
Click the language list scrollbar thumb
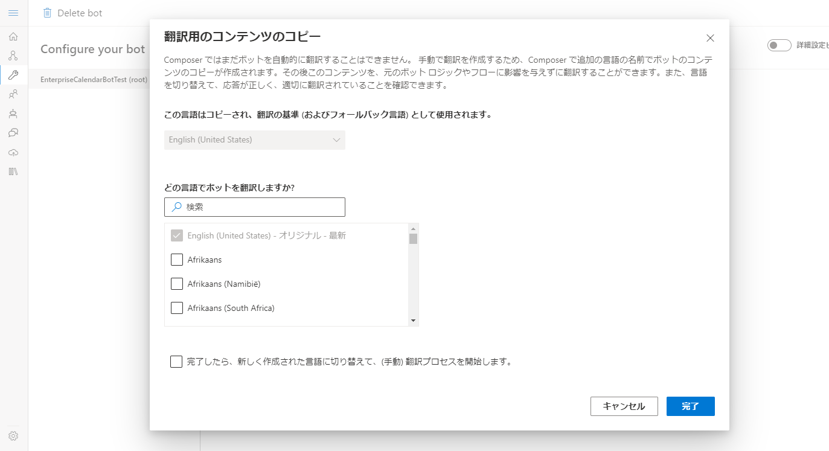(414, 238)
